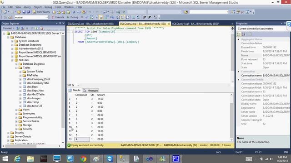291x163 pixels.
Task: Expand the dbo.Company_Pivot table node
Action: [x=20, y=79]
